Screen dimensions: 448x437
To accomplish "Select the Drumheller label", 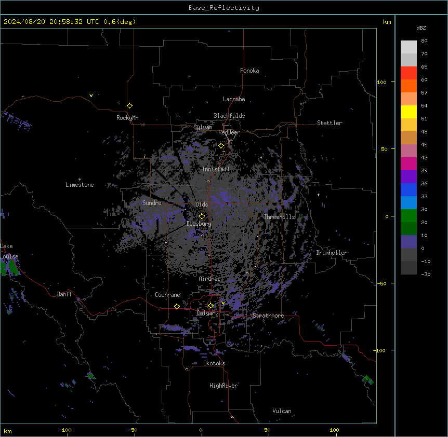I will [x=332, y=253].
